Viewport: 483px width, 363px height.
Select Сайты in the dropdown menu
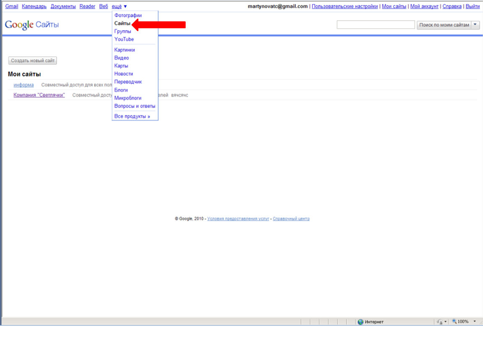(x=122, y=23)
